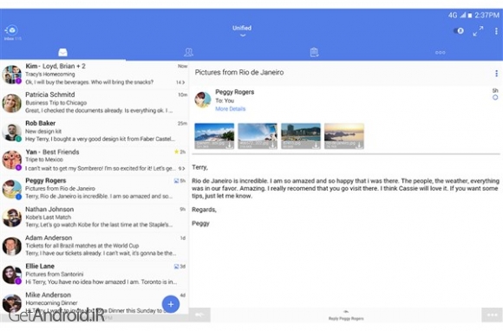
Task: Download the third photo attachment
Action: (316, 146)
